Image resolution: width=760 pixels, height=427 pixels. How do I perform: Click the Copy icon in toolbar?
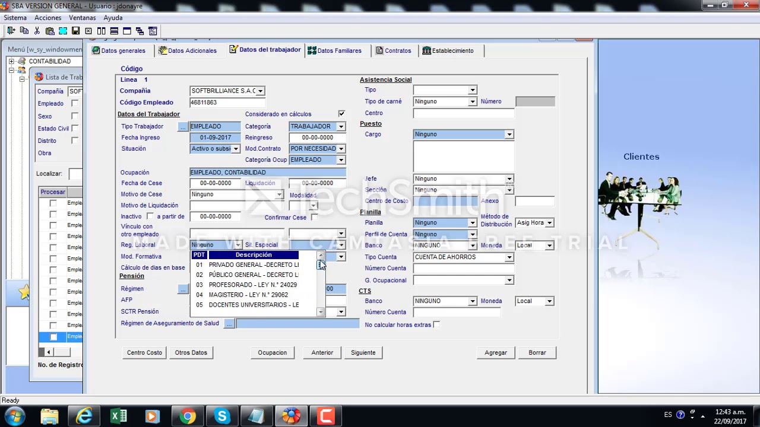[24, 31]
